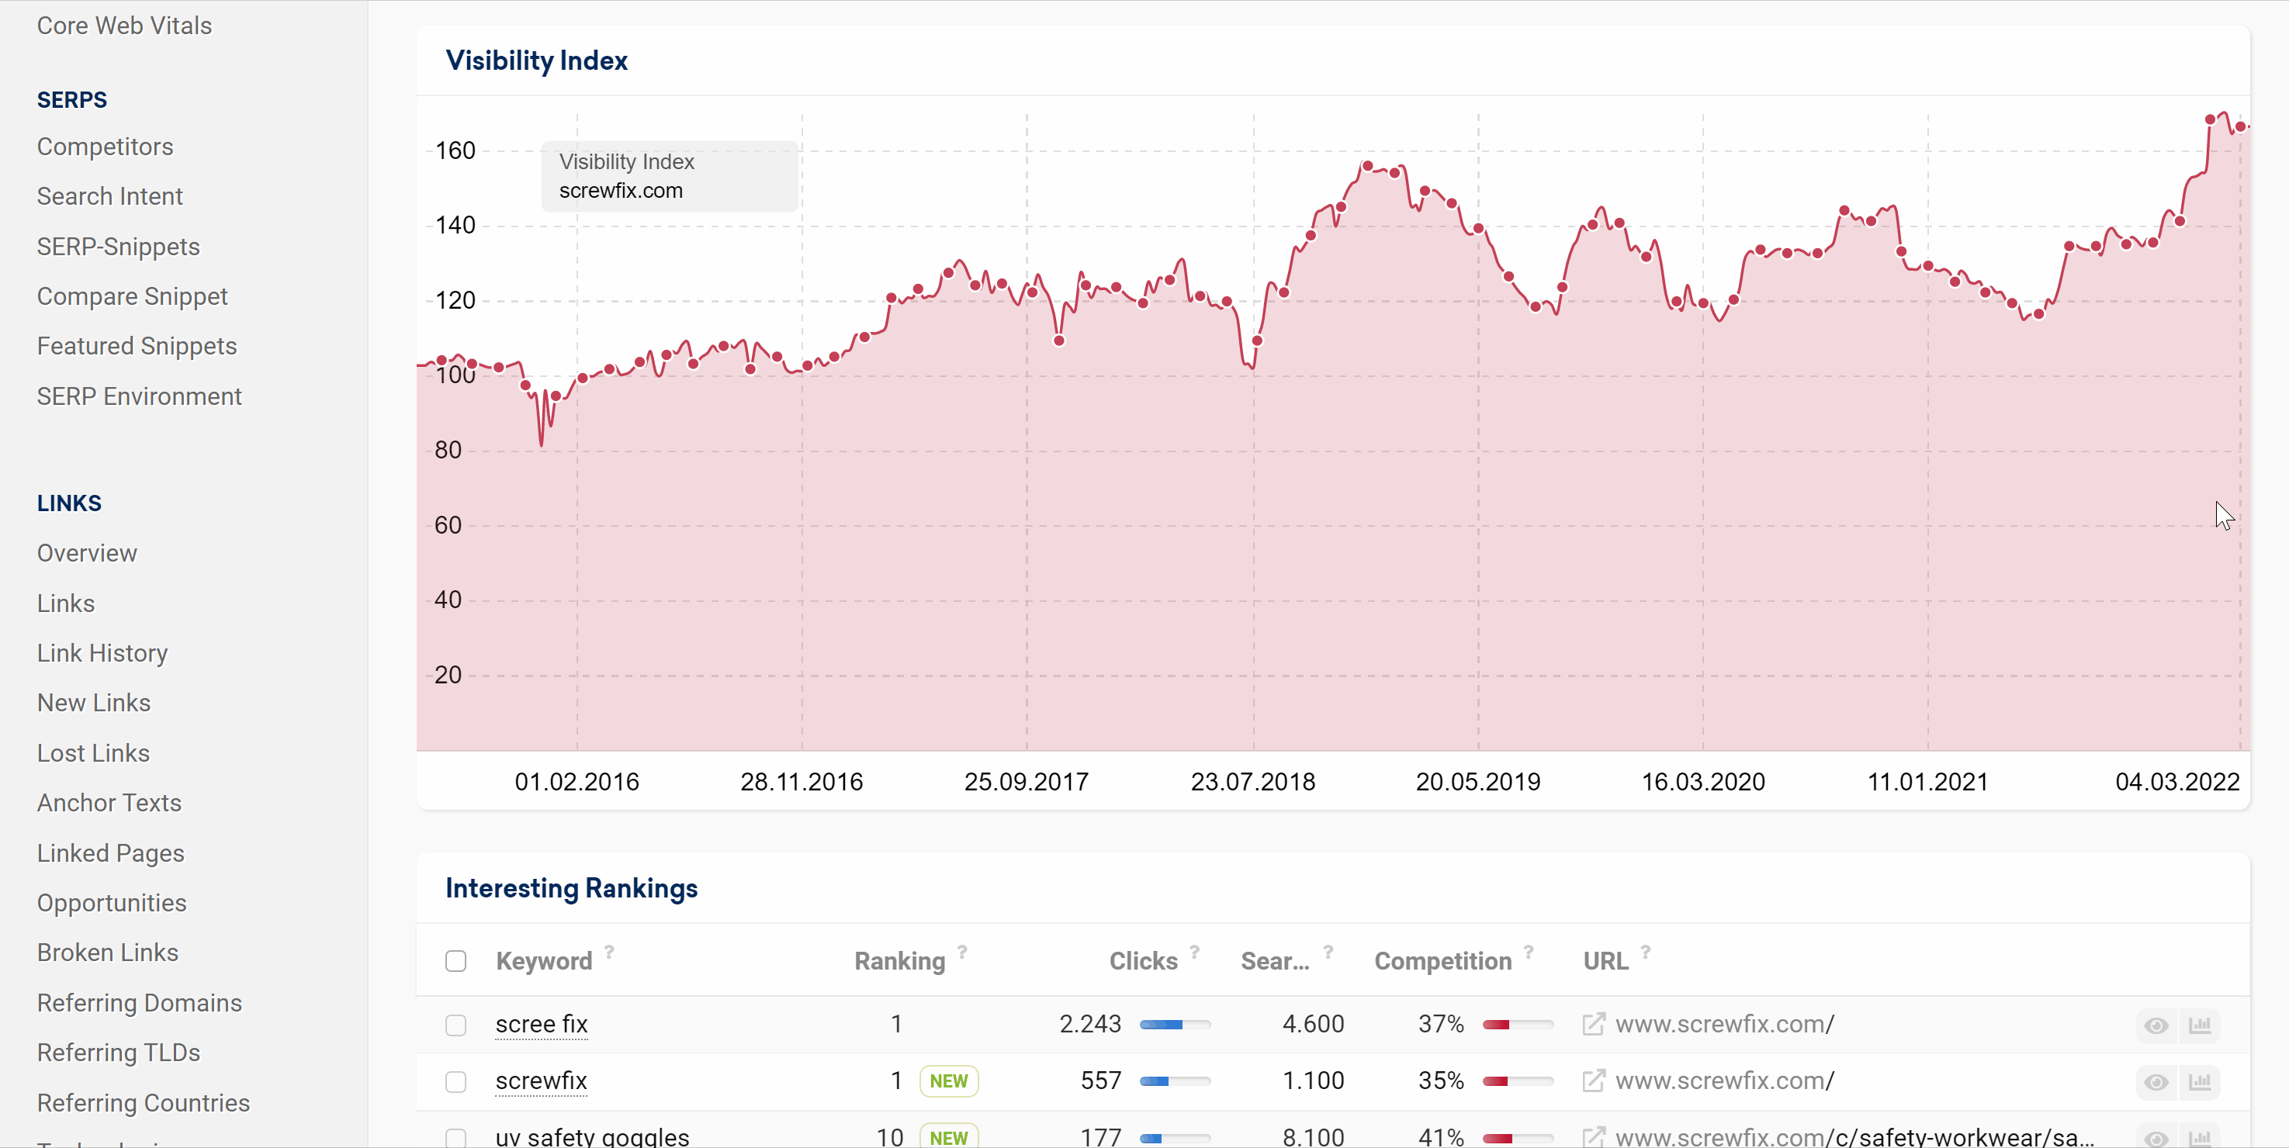Show help for Ranking column
This screenshot has height=1148, width=2289.
[962, 952]
